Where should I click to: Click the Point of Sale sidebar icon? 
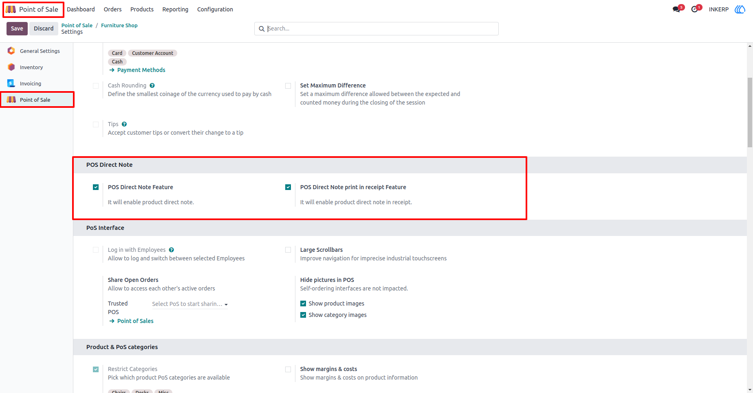coord(11,100)
